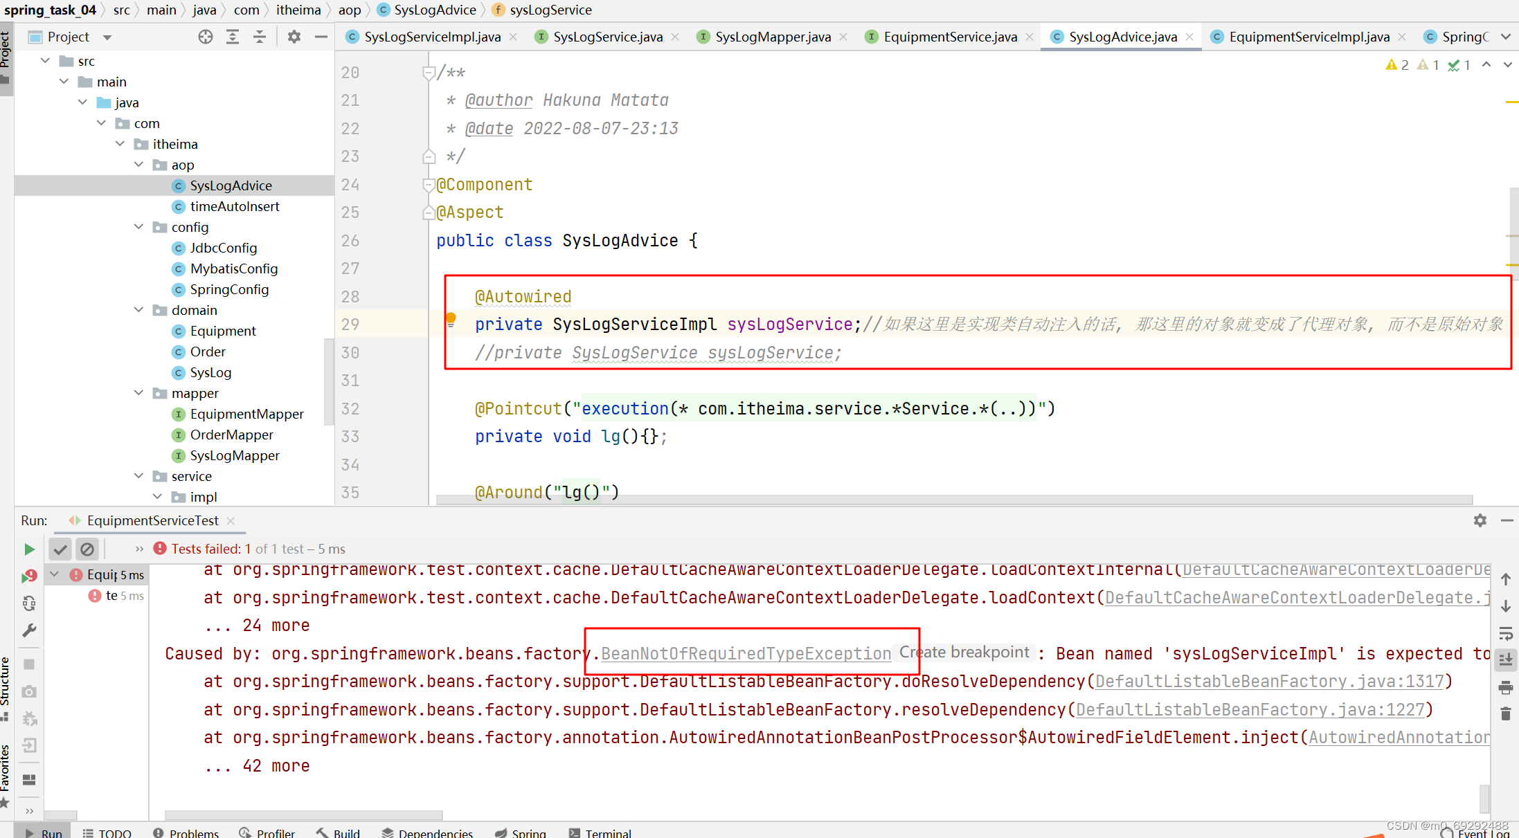The image size is (1519, 838).
Task: Click the print console output icon
Action: (x=1507, y=688)
